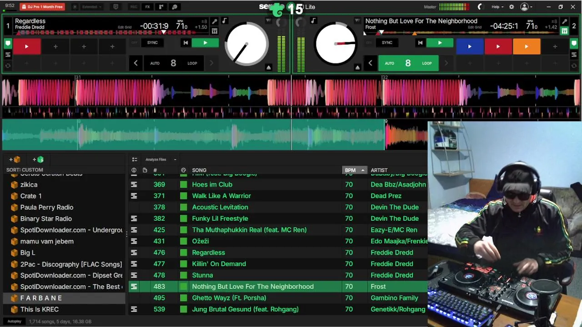Toggle deck 2 green stems grid icon
This screenshot has height=327, width=582.
(564, 31)
